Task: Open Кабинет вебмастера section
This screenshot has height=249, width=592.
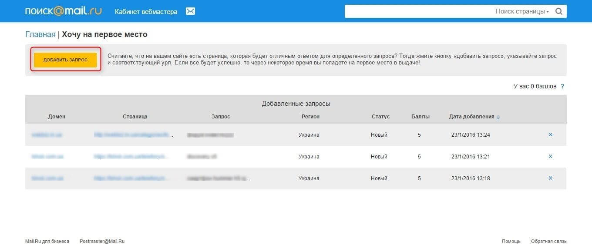Action: (146, 12)
